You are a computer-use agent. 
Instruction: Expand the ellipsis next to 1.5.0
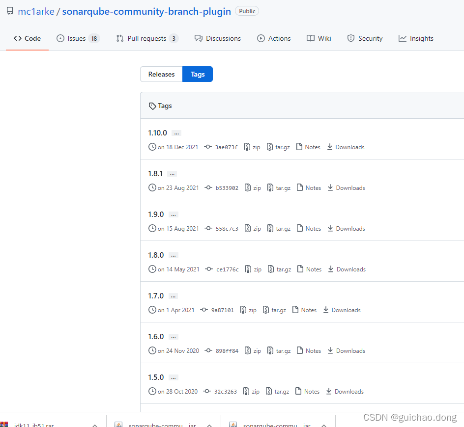pos(174,378)
